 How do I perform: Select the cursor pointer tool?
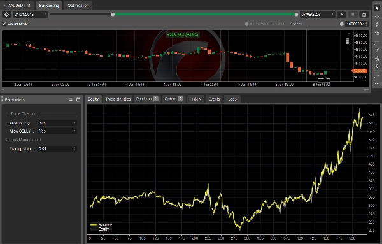(x=377, y=8)
